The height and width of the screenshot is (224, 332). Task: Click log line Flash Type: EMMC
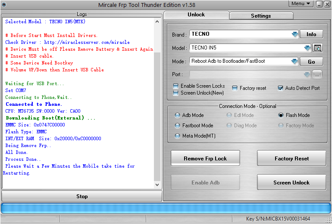click(x=26, y=132)
